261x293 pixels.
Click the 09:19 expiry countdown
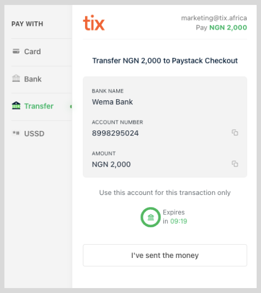click(179, 221)
